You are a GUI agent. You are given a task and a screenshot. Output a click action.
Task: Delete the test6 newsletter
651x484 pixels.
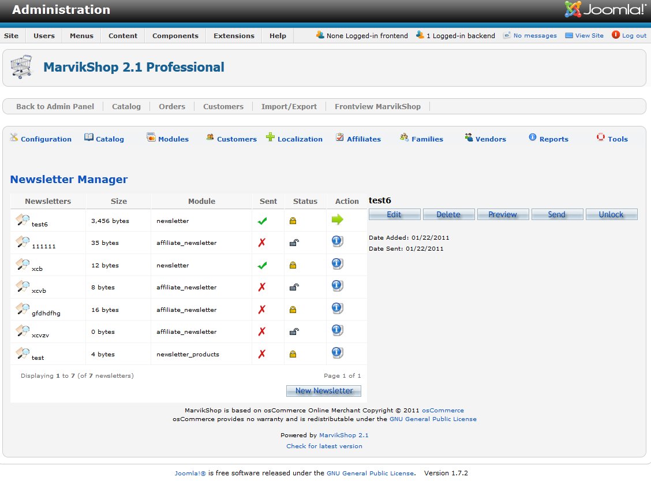[448, 214]
